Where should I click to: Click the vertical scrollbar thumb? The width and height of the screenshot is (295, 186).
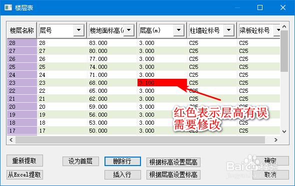click(x=284, y=51)
